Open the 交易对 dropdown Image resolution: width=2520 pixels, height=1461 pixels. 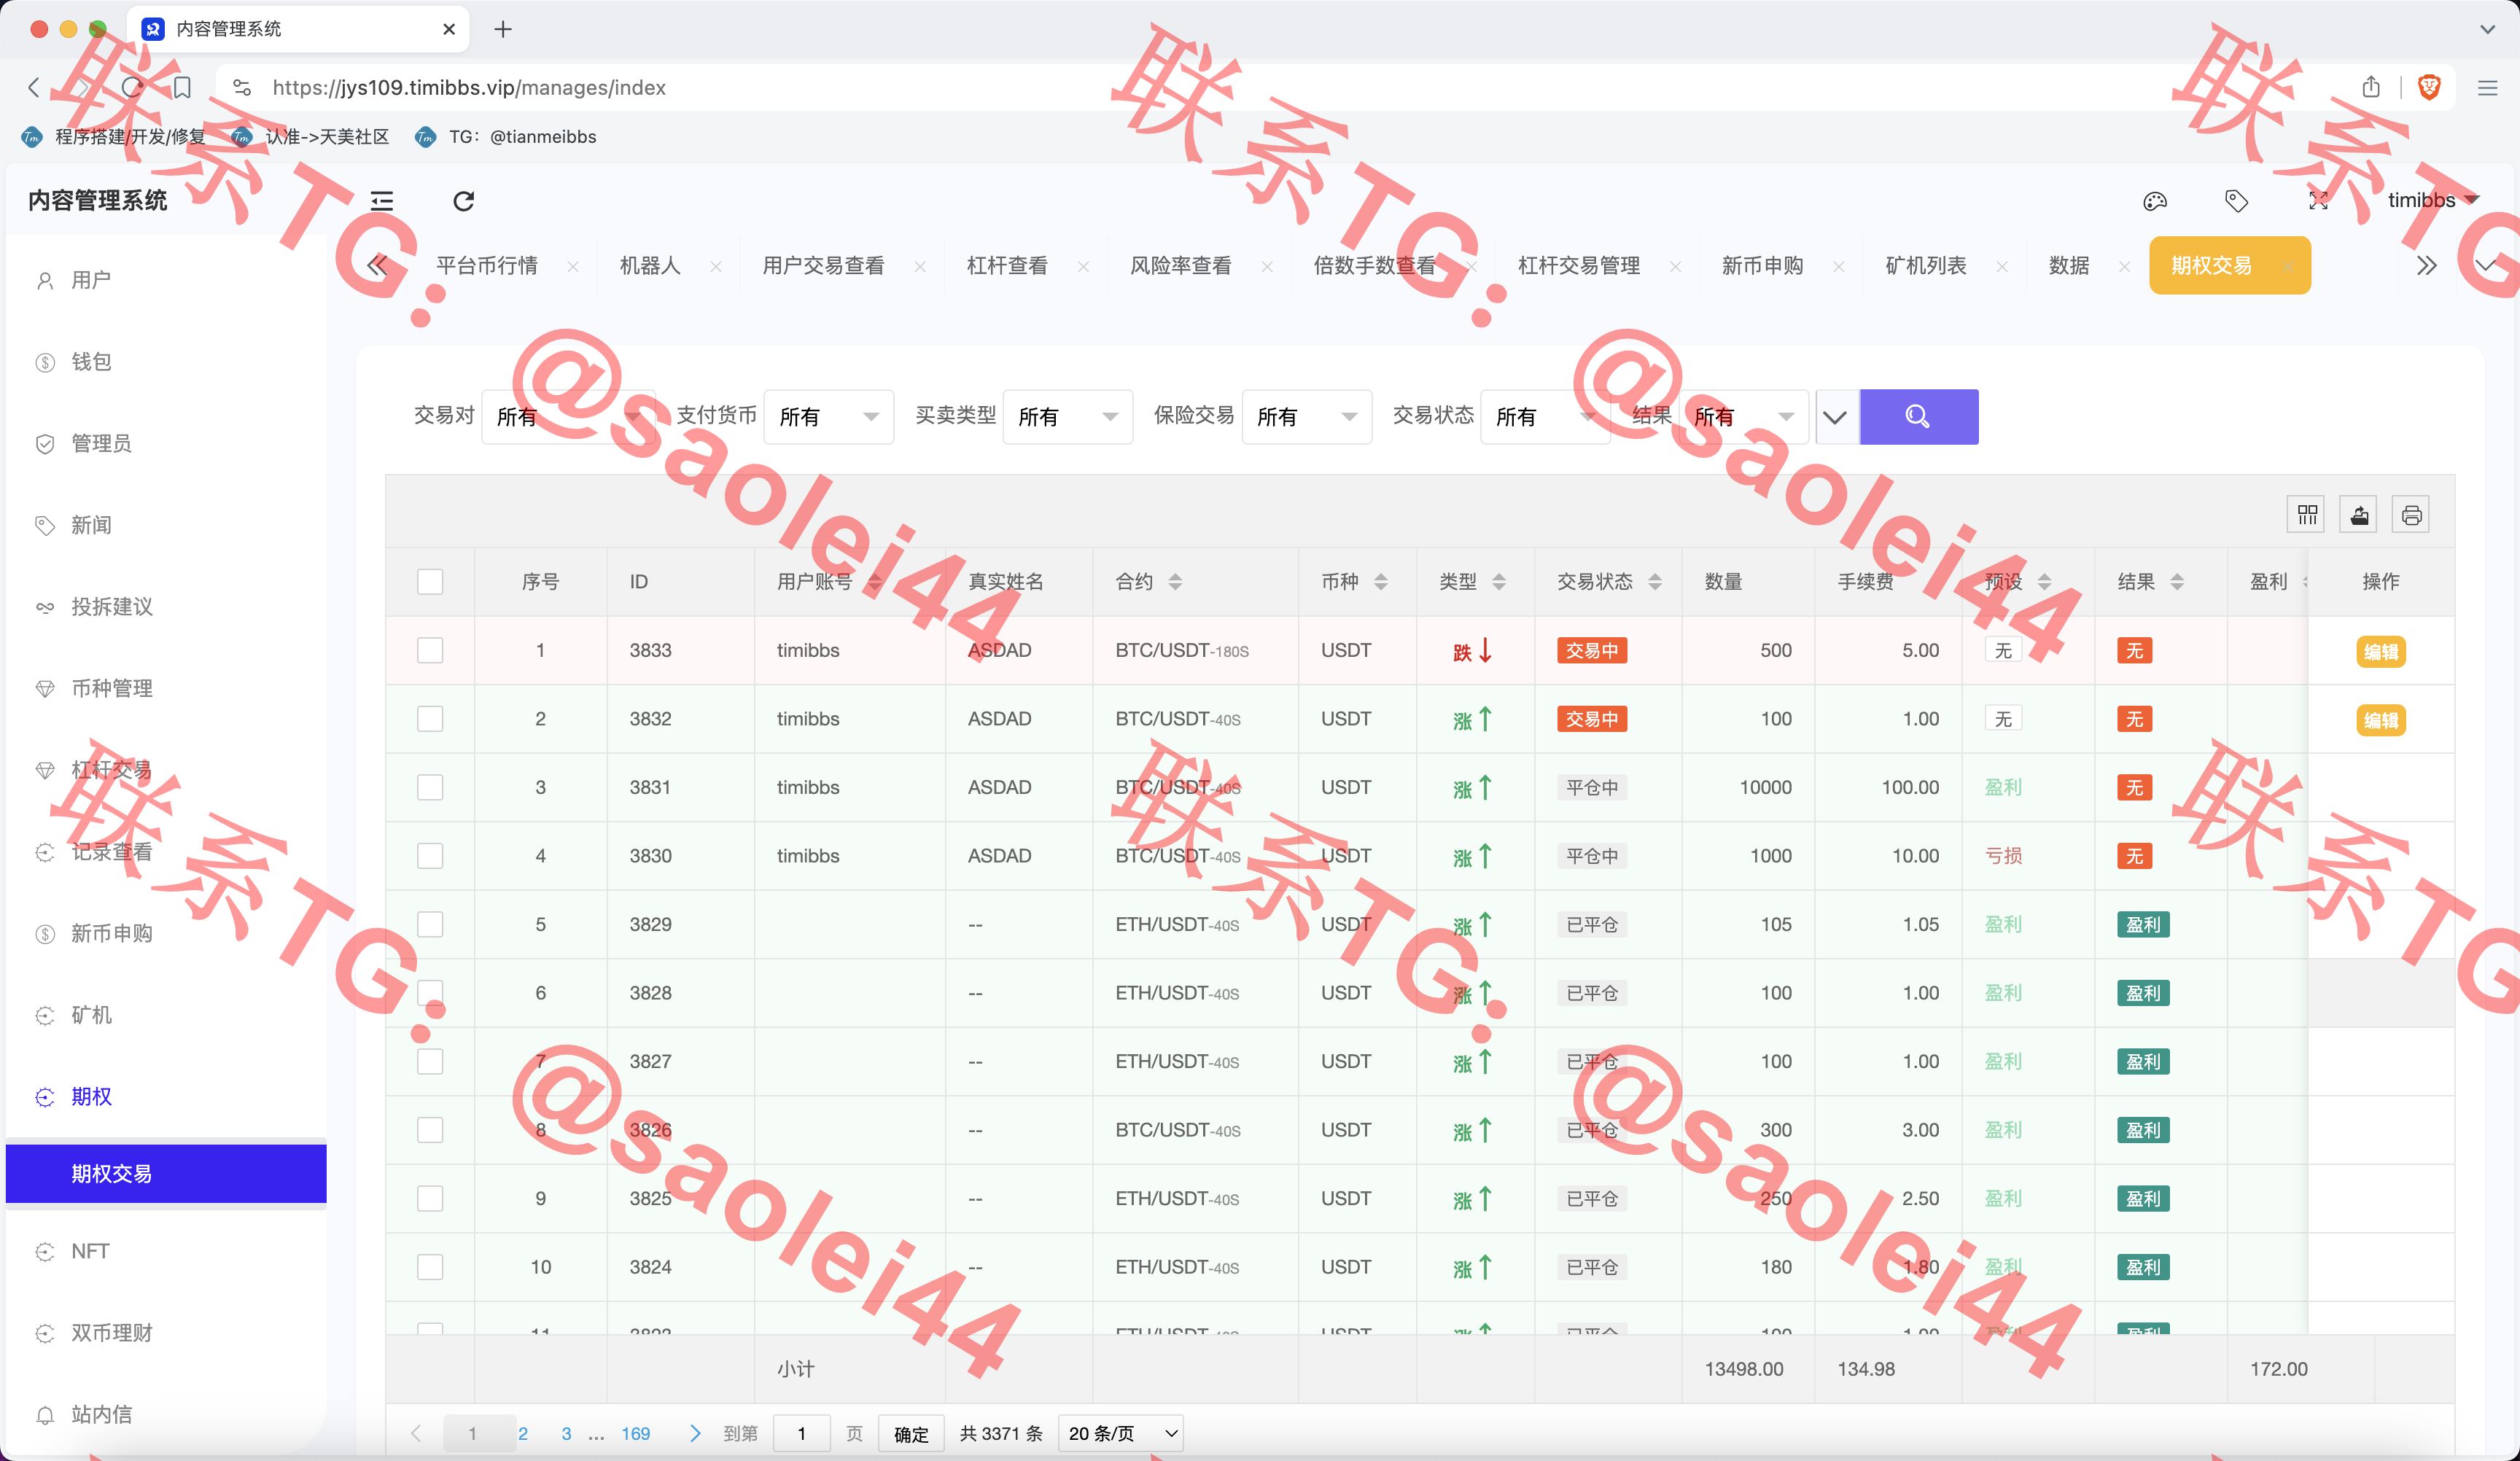(568, 416)
